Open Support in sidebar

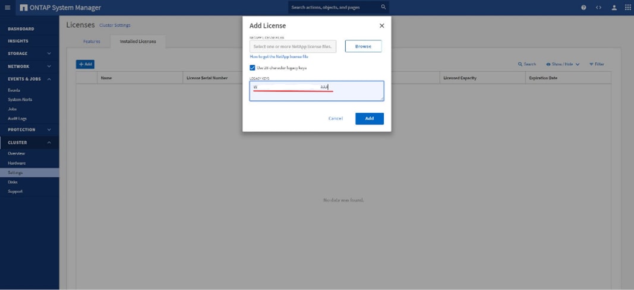(15, 192)
